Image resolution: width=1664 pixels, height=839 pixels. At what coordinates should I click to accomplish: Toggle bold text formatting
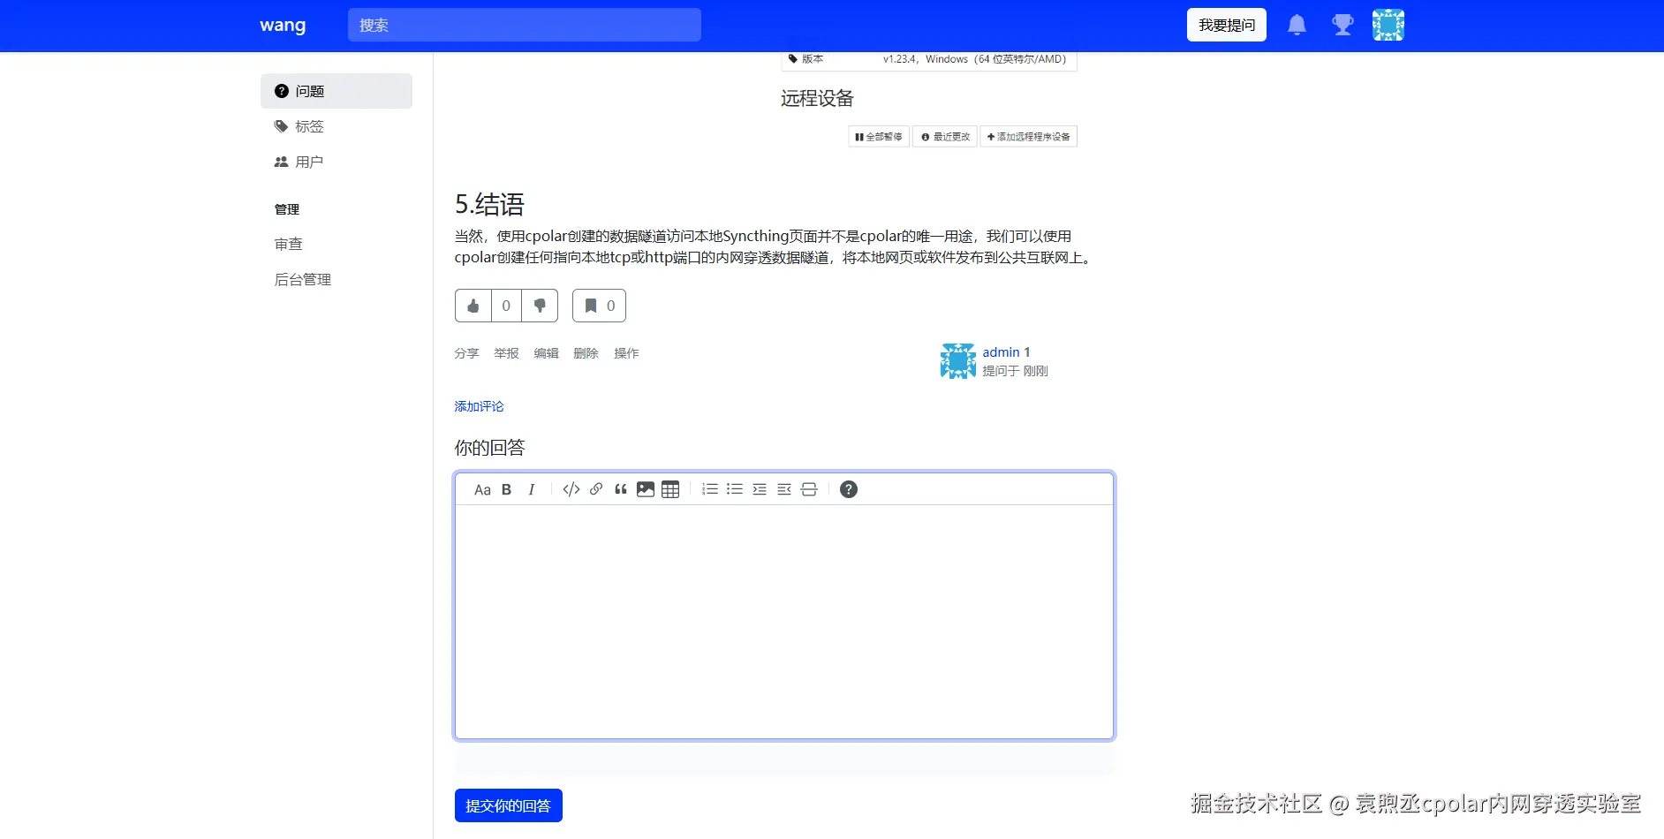[x=506, y=488]
